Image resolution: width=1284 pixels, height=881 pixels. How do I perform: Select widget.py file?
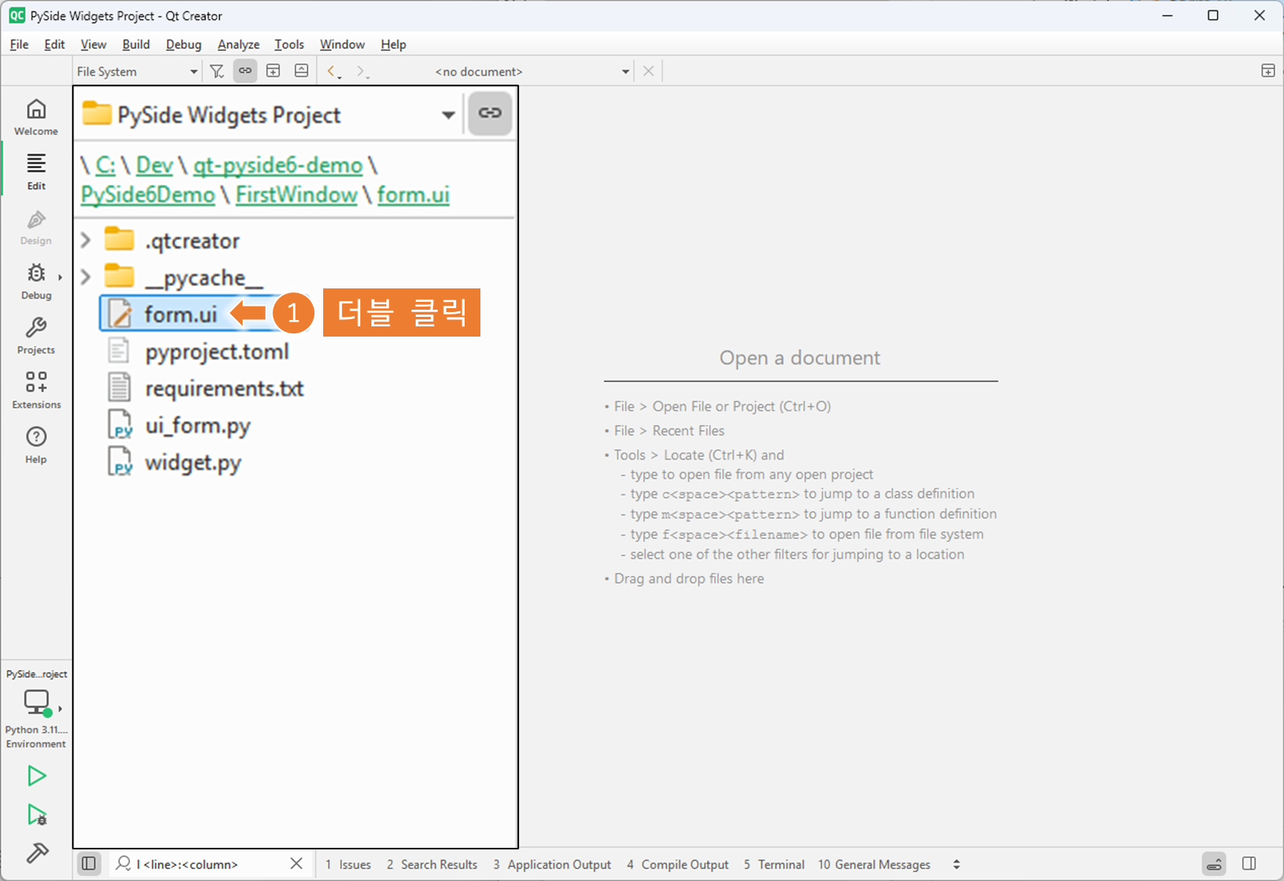click(193, 462)
